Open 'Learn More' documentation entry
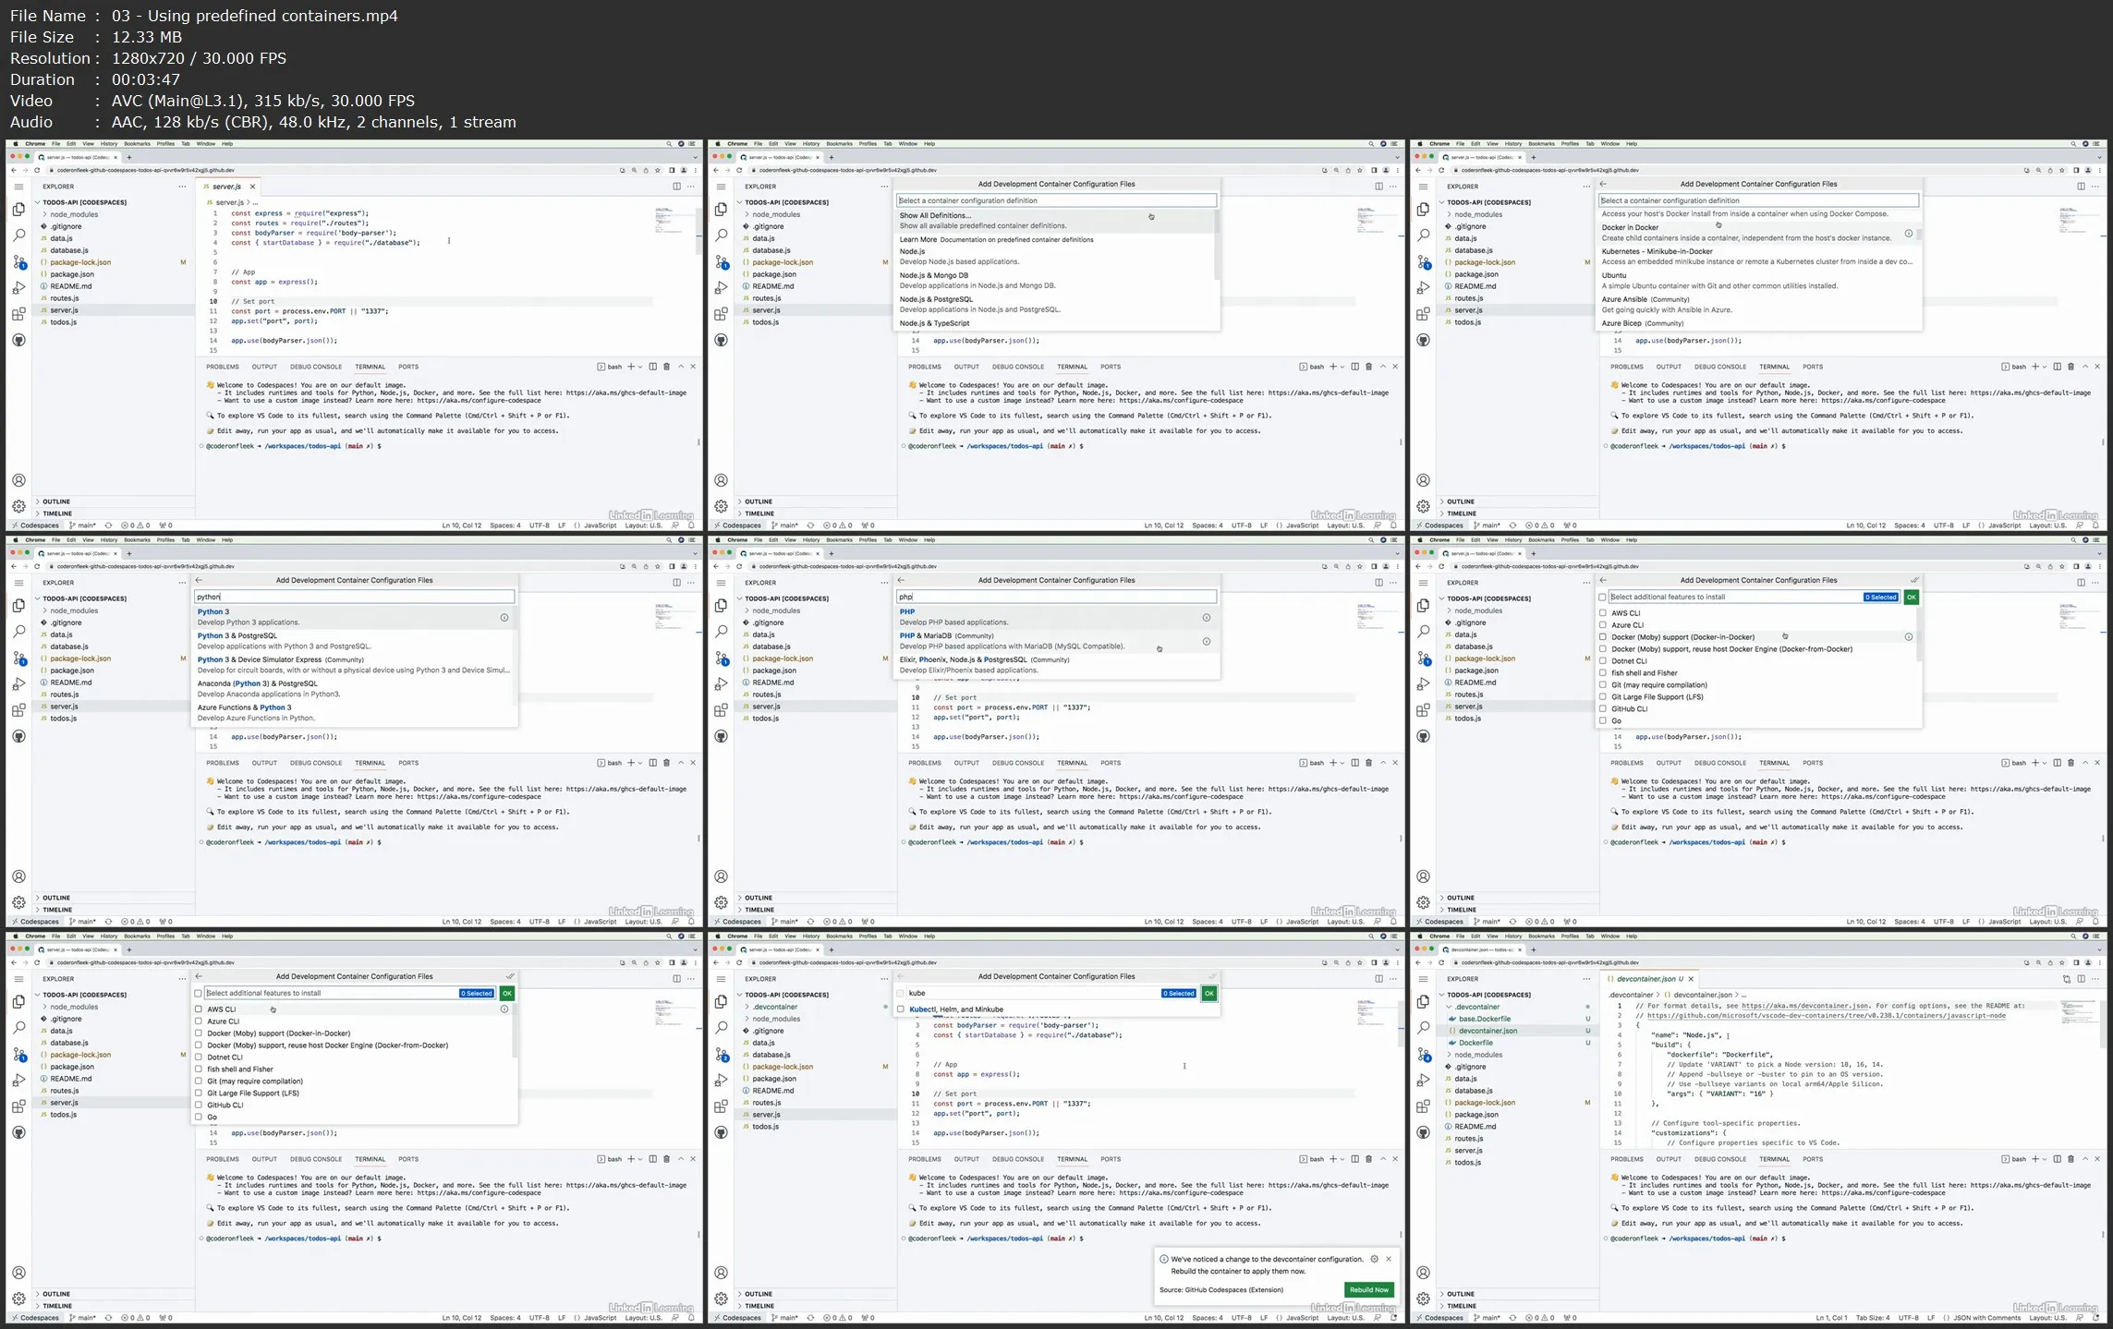The height and width of the screenshot is (1329, 2113). pos(1056,240)
